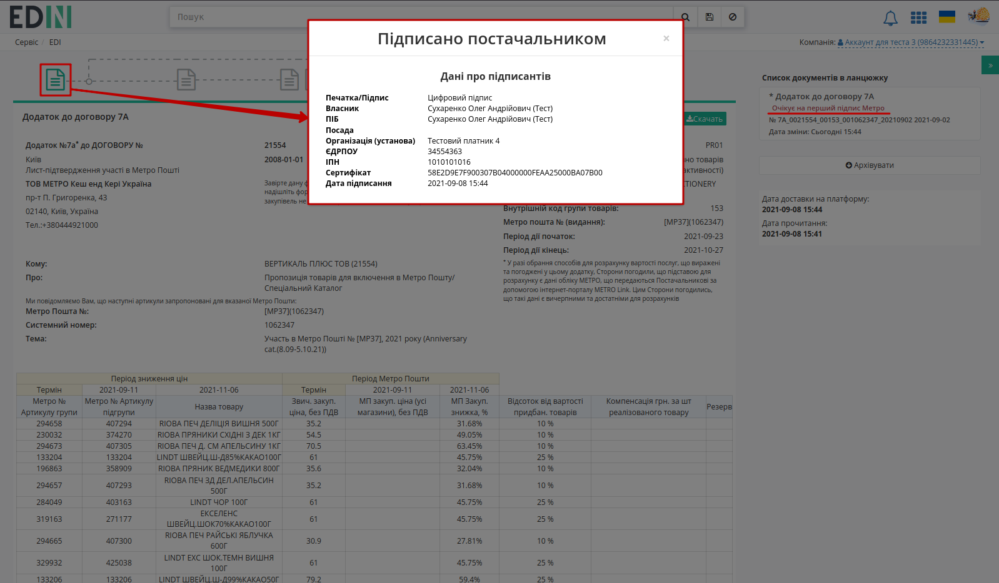Click into the Пошук search field
999x583 pixels.
click(421, 17)
